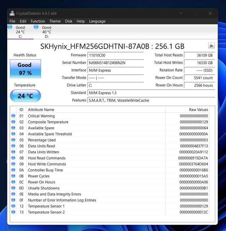Image resolution: width=226 pixels, height=231 pixels.
Task: Click the Firmware field 11010C00
Action: [x=116, y=55]
